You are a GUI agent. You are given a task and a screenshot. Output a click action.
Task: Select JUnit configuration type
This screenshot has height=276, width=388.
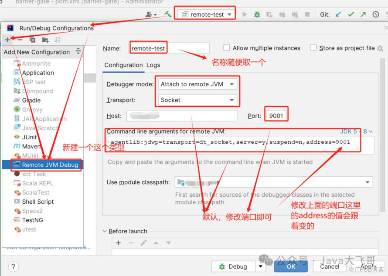point(25,137)
